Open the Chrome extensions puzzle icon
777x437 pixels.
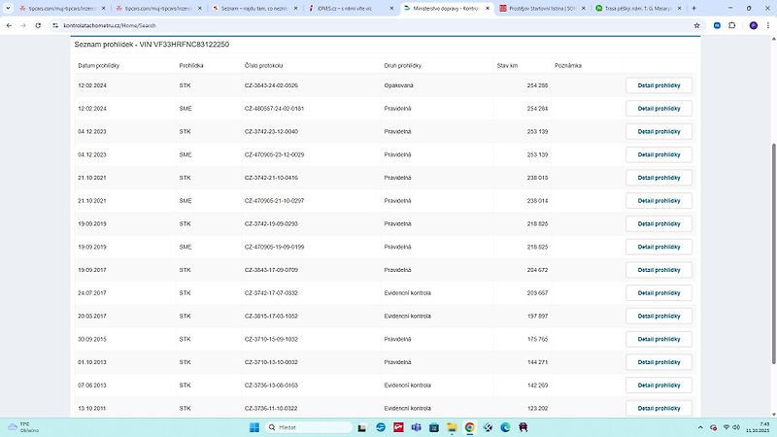click(732, 25)
